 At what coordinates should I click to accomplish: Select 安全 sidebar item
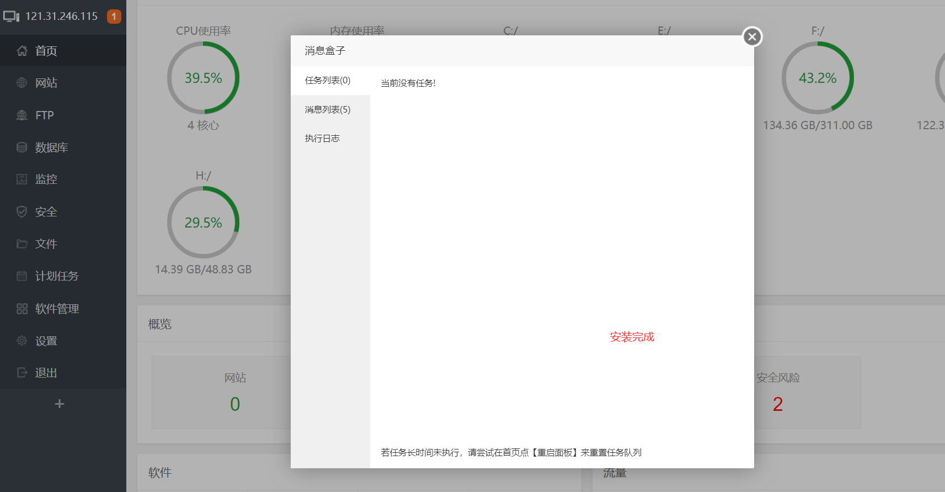[63, 212]
